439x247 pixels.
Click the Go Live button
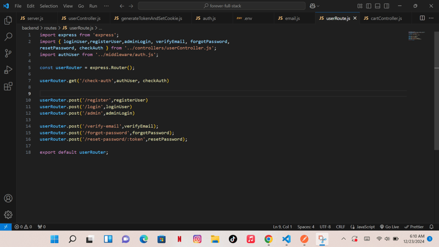click(390, 227)
